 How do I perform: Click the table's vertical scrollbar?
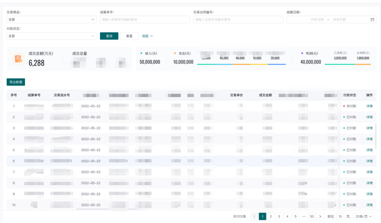[376, 136]
